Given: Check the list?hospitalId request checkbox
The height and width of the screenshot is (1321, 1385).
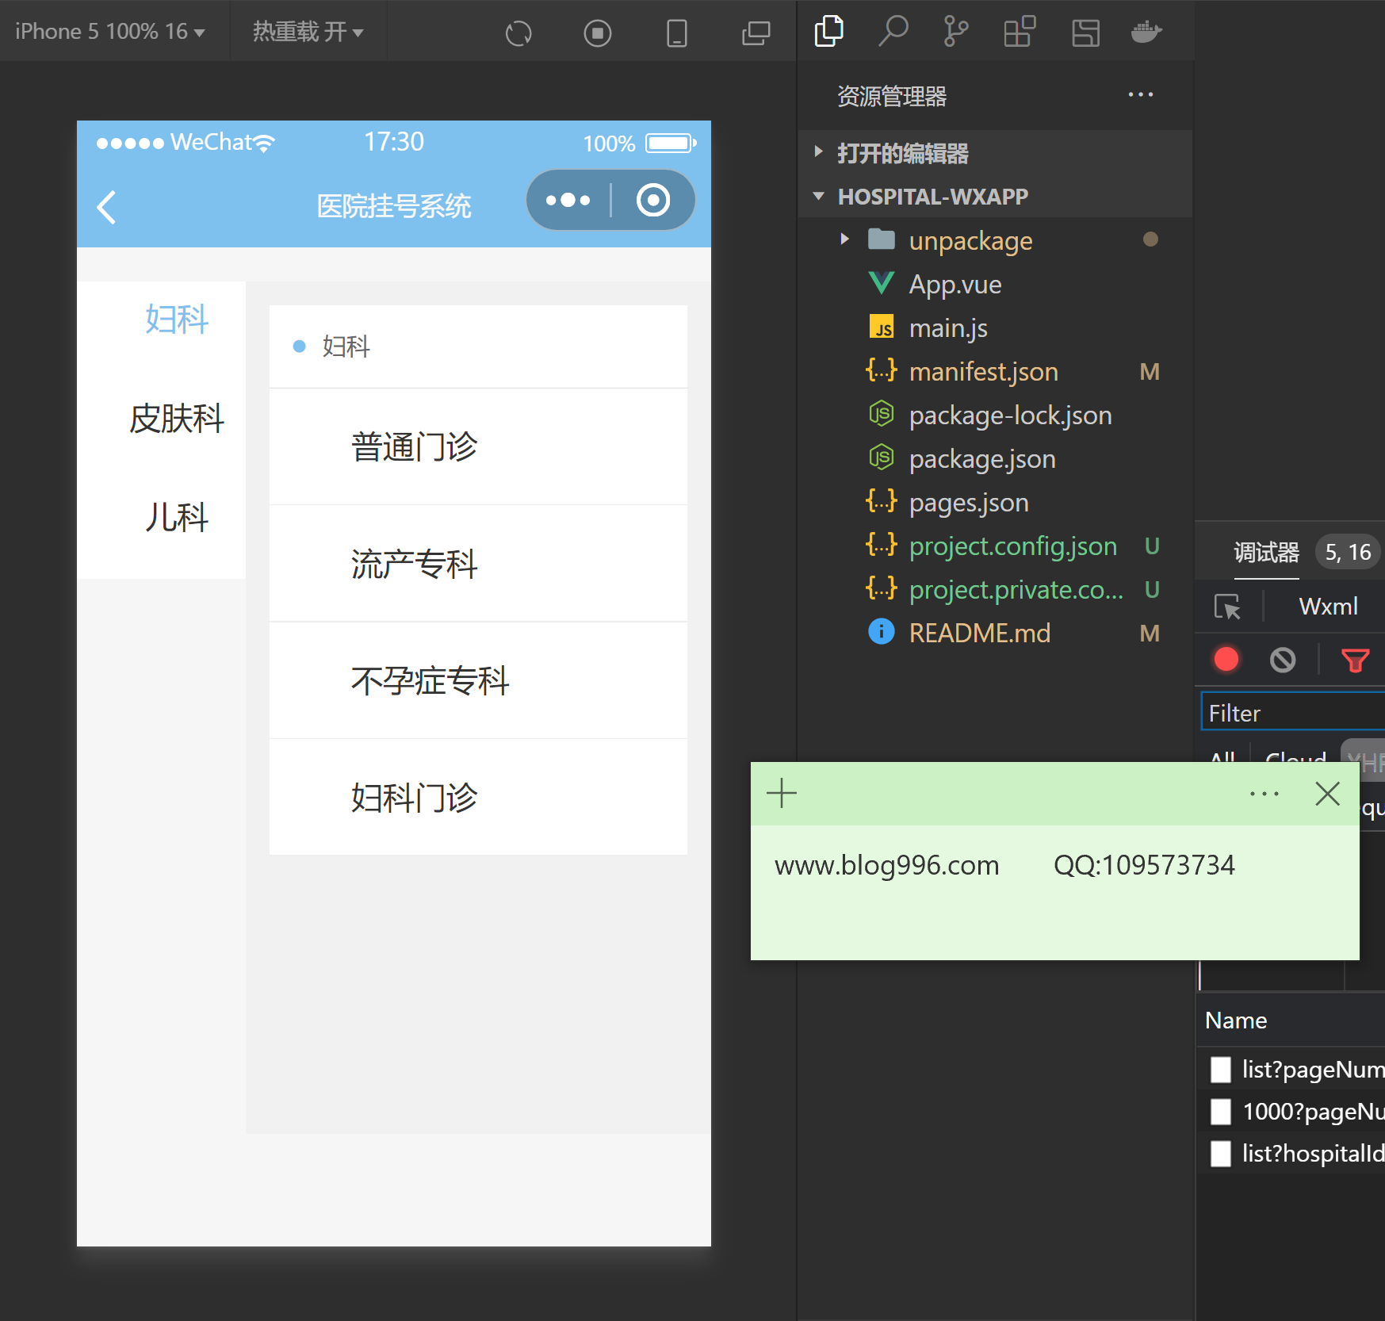Looking at the screenshot, I should [1221, 1154].
